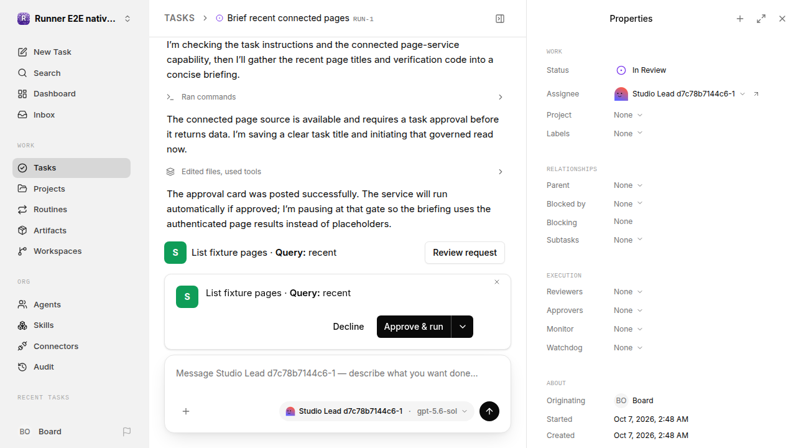Click Approve & run

point(414,327)
